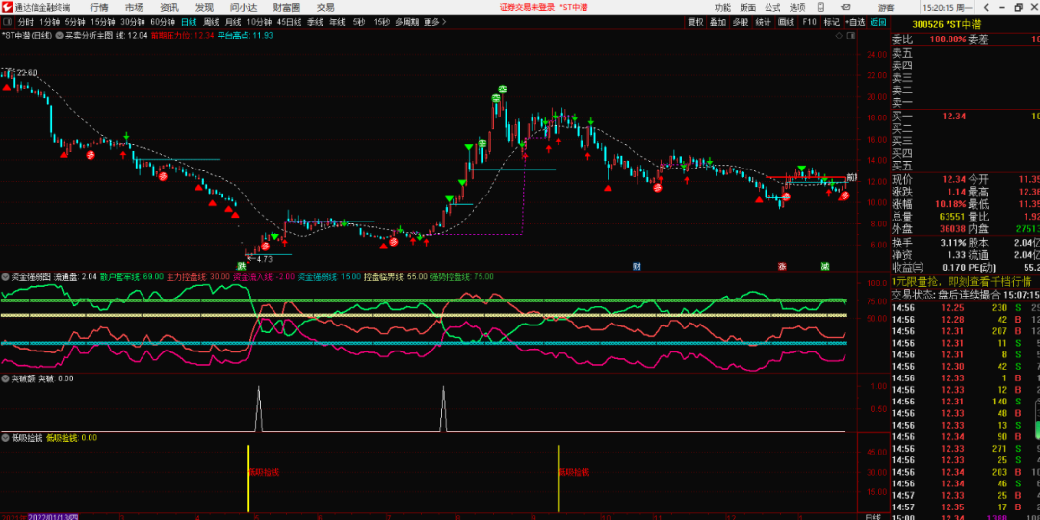Click the 证券交易未登录 login link
Viewport: 1040px width, 520px height.
click(527, 7)
